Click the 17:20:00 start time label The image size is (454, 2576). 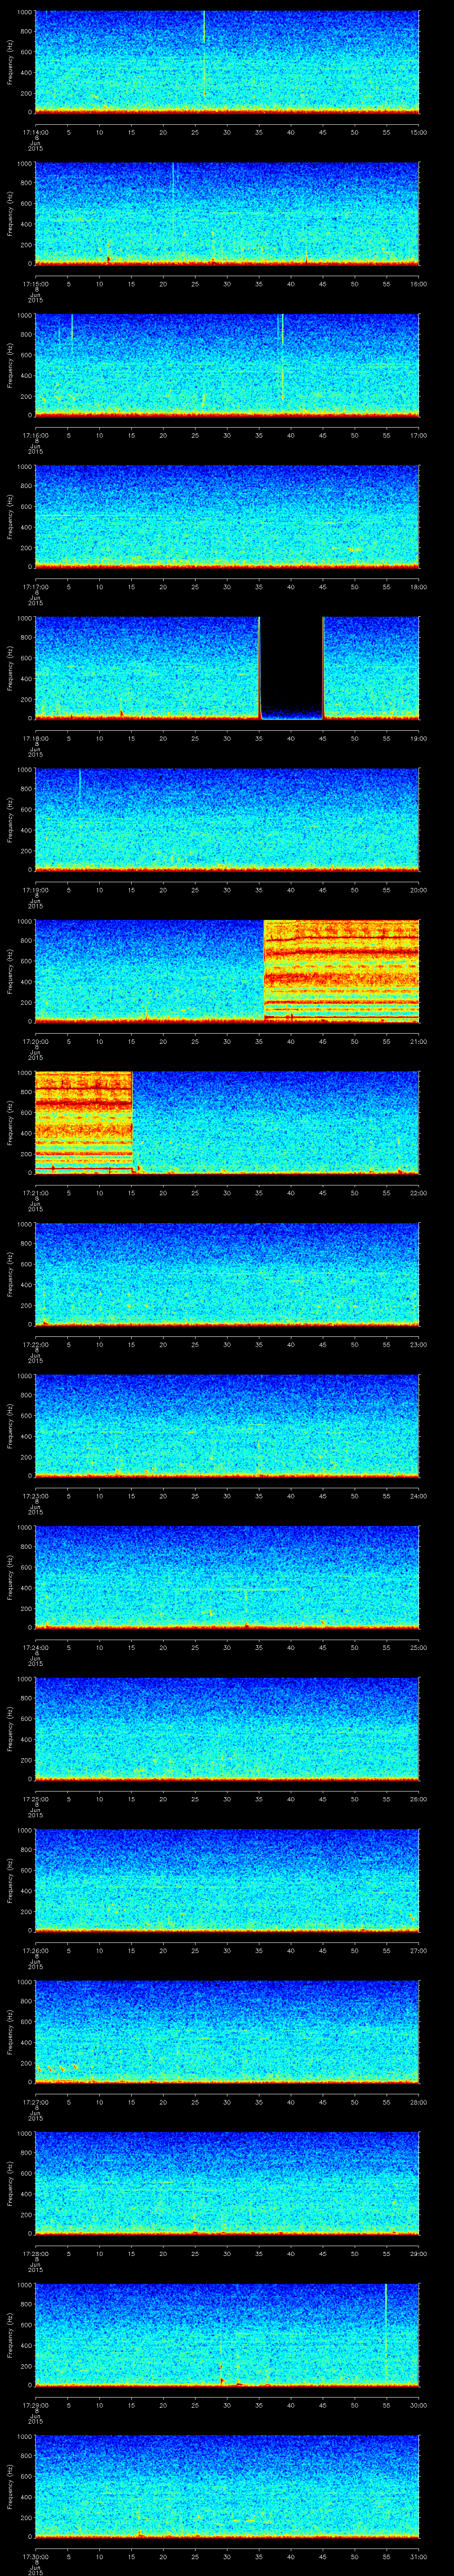point(35,1041)
